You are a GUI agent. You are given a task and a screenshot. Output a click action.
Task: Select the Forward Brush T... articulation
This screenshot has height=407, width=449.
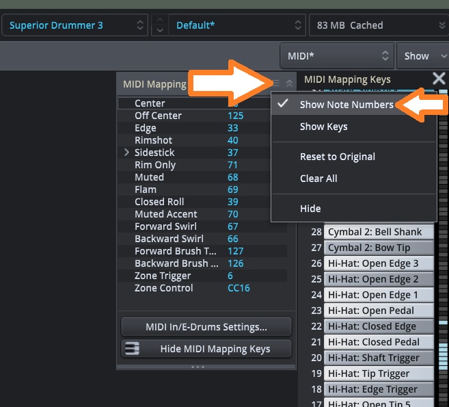(x=202, y=251)
